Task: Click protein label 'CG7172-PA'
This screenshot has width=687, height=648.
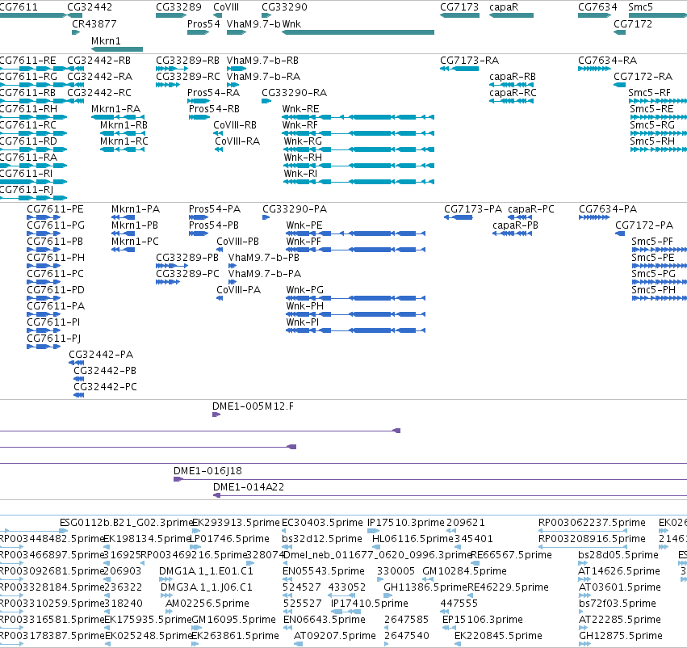Action: point(644,225)
